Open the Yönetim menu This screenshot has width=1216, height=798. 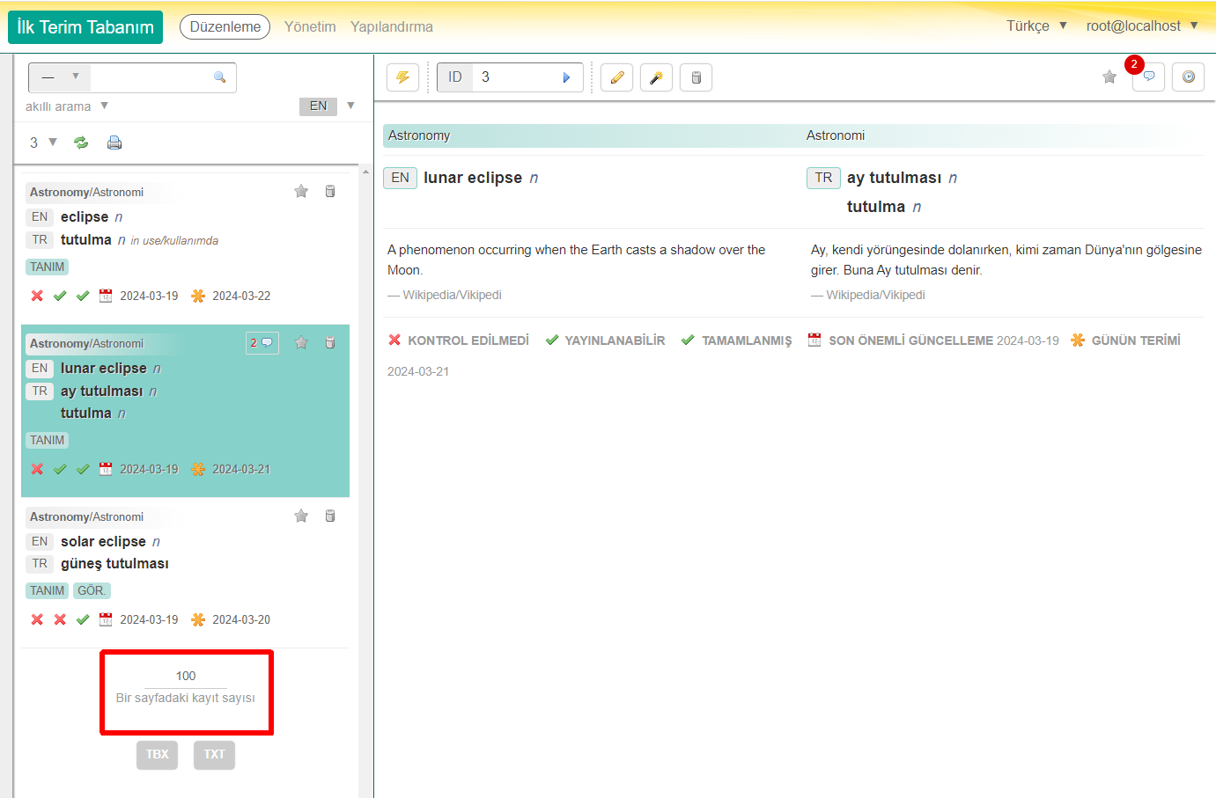pyautogui.click(x=310, y=27)
